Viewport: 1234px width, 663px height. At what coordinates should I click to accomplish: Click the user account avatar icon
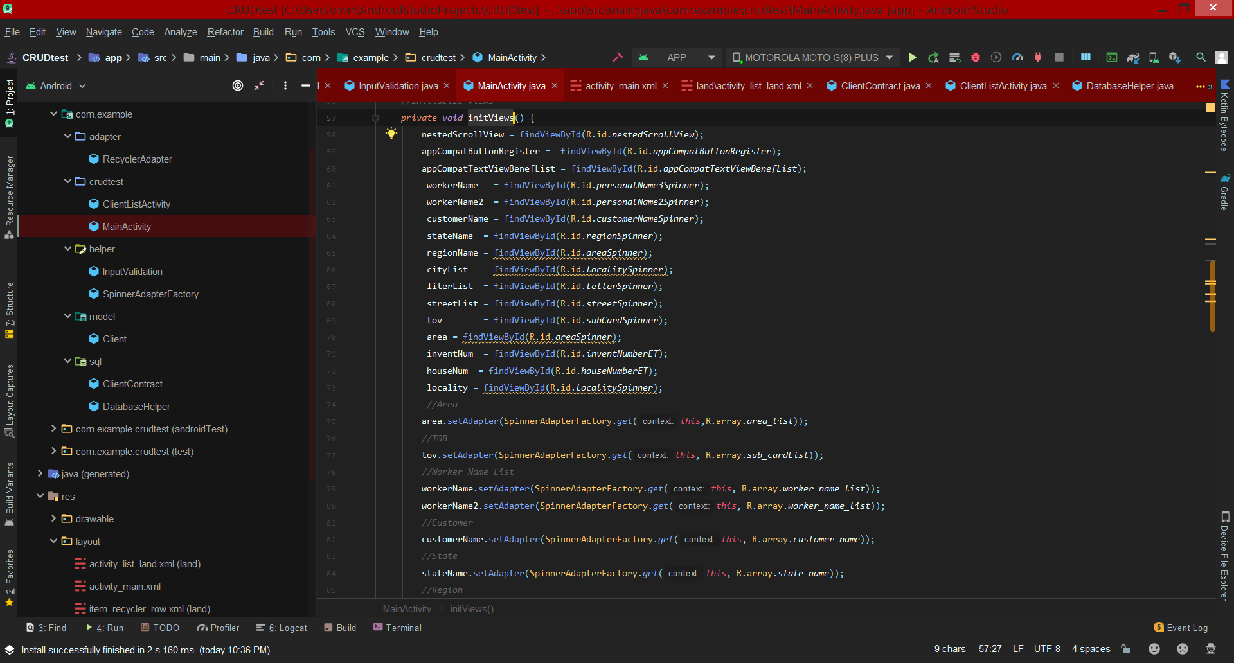(x=1222, y=57)
